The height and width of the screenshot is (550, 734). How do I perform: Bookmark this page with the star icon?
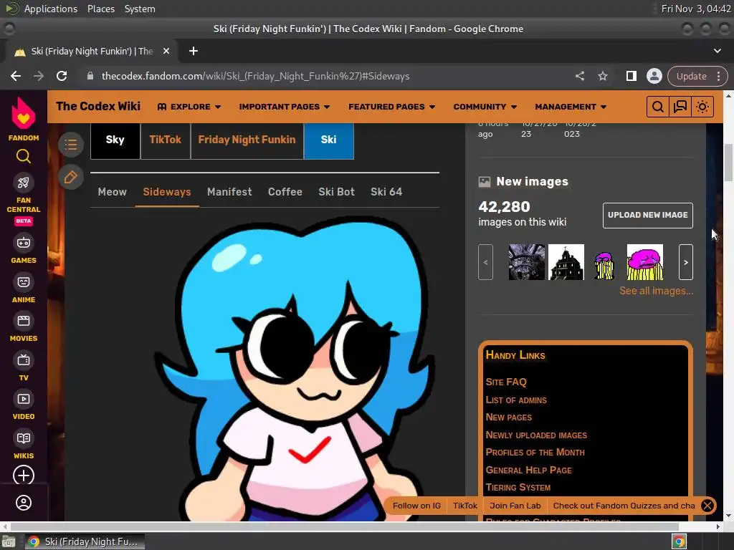coord(602,76)
